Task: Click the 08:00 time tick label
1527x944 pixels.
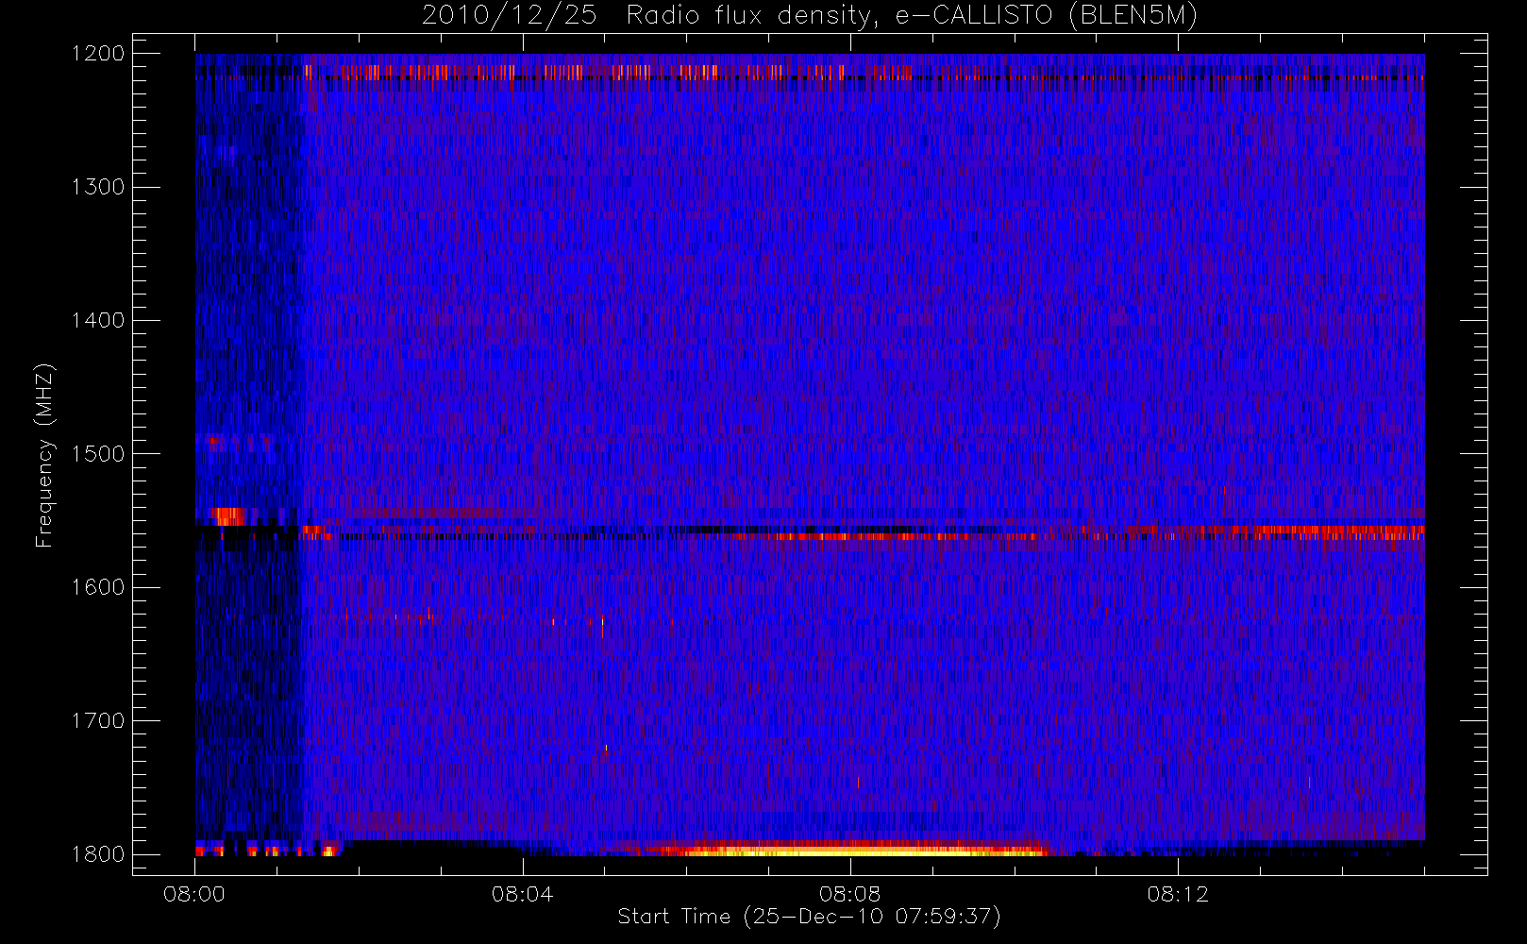Action: coord(194,894)
